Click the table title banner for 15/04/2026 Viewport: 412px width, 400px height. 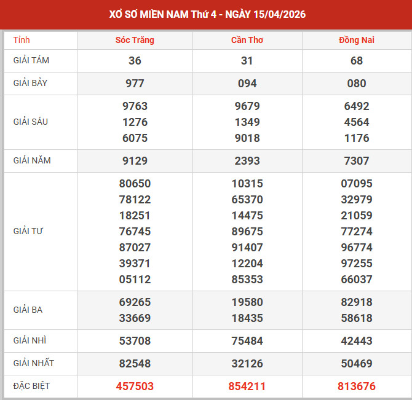[x=206, y=14]
